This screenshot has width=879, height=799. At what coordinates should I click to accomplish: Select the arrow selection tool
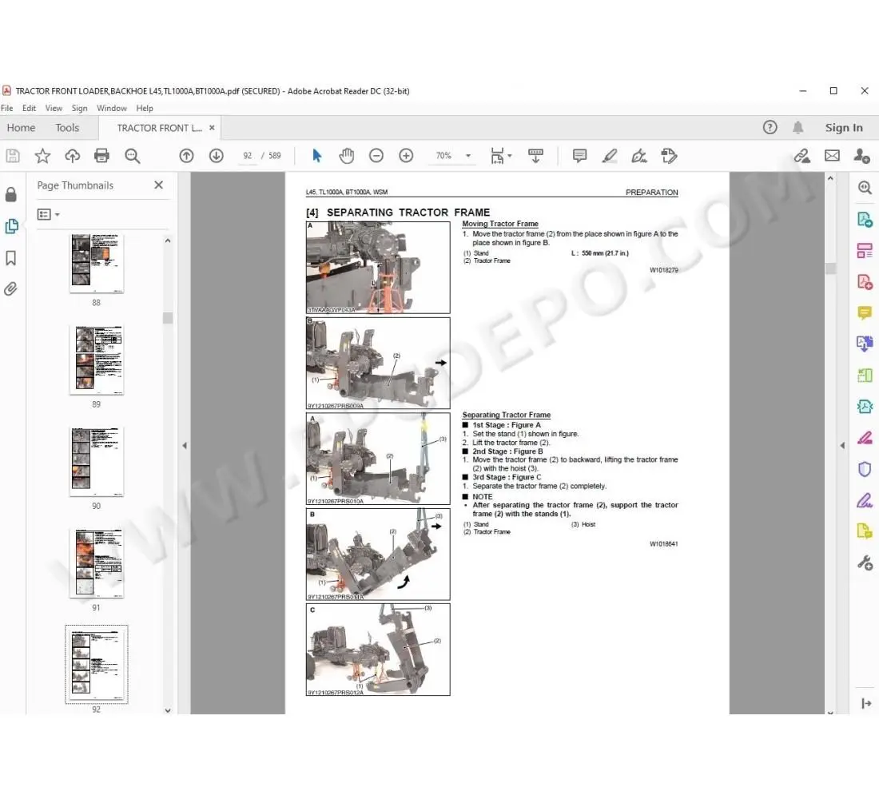(x=316, y=156)
